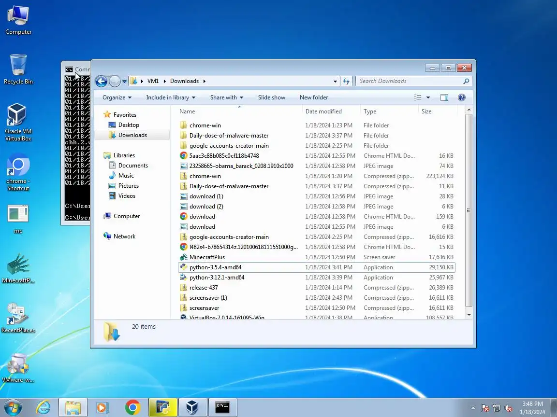Screen dimensions: 557x417
Task: Open the Include in library dropdown
Action: pyautogui.click(x=171, y=97)
